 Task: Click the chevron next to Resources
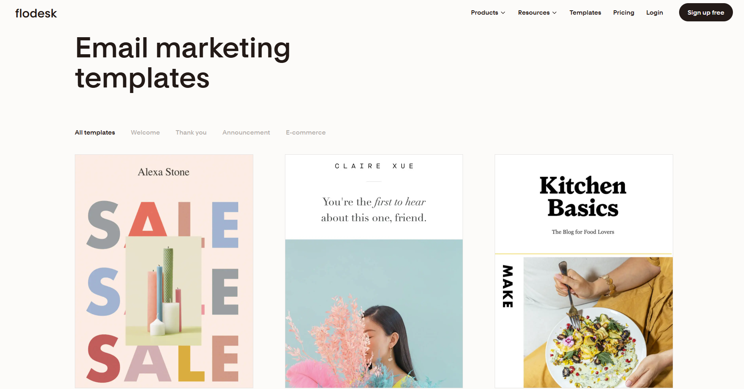click(x=554, y=13)
